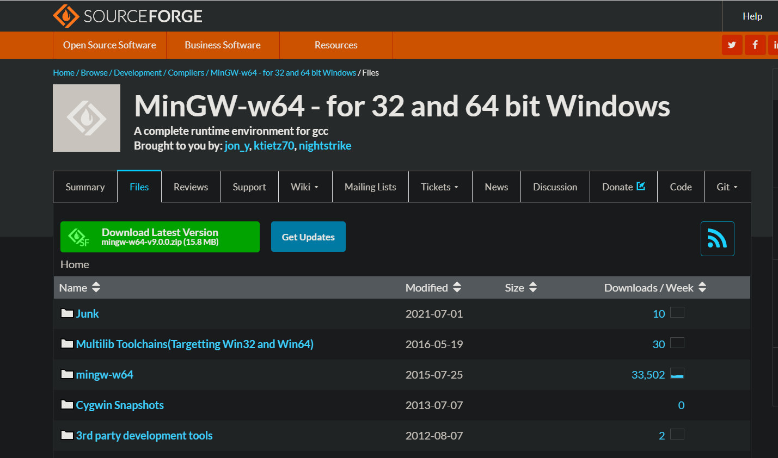Click the Home path label above file table

coord(75,264)
